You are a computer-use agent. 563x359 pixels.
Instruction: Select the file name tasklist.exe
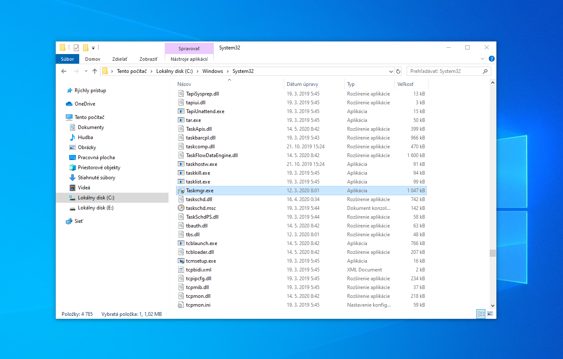pos(198,182)
